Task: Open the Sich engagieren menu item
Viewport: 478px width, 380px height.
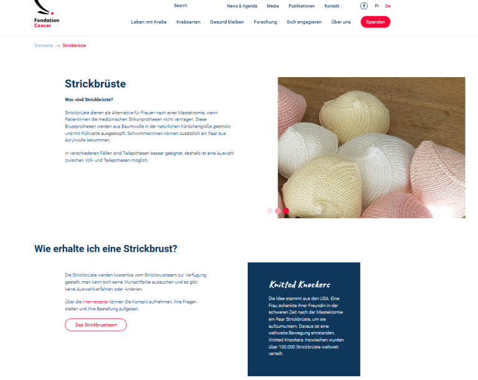Action: click(304, 22)
